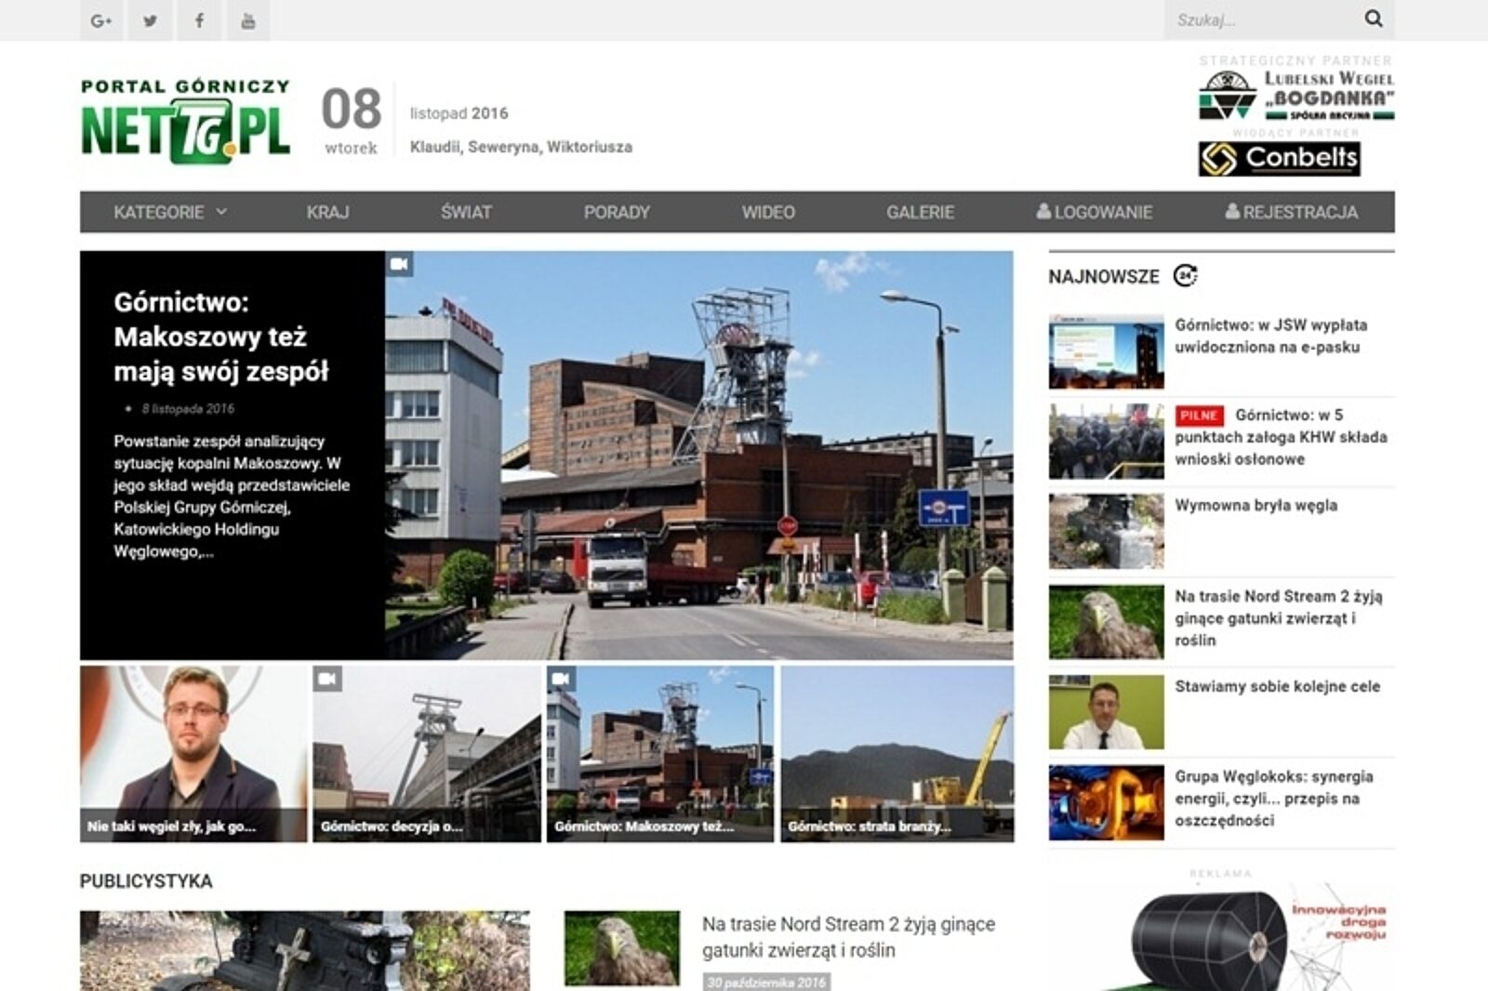Open the 'Wymowna bryła węgla' article

pyautogui.click(x=1255, y=506)
